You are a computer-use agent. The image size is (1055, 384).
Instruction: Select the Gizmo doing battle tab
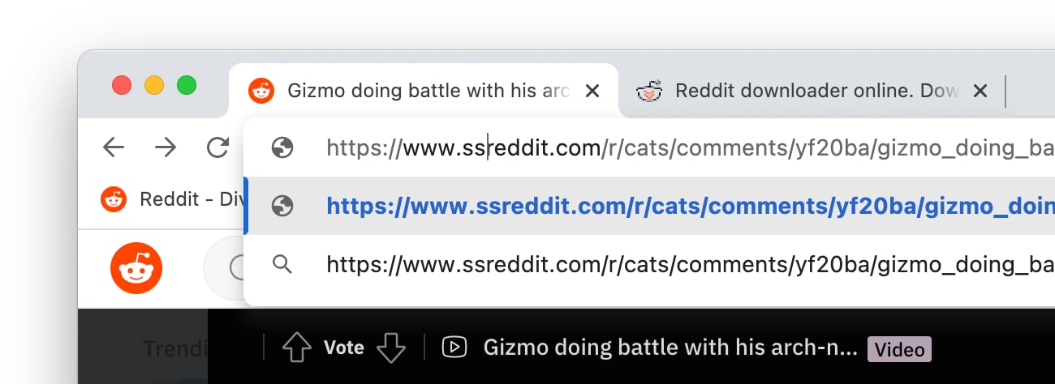tap(428, 91)
